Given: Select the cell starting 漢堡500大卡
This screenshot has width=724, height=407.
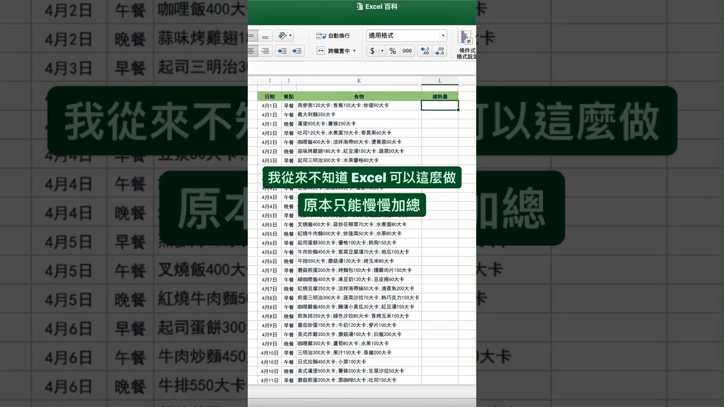Looking at the screenshot, I should [359, 124].
